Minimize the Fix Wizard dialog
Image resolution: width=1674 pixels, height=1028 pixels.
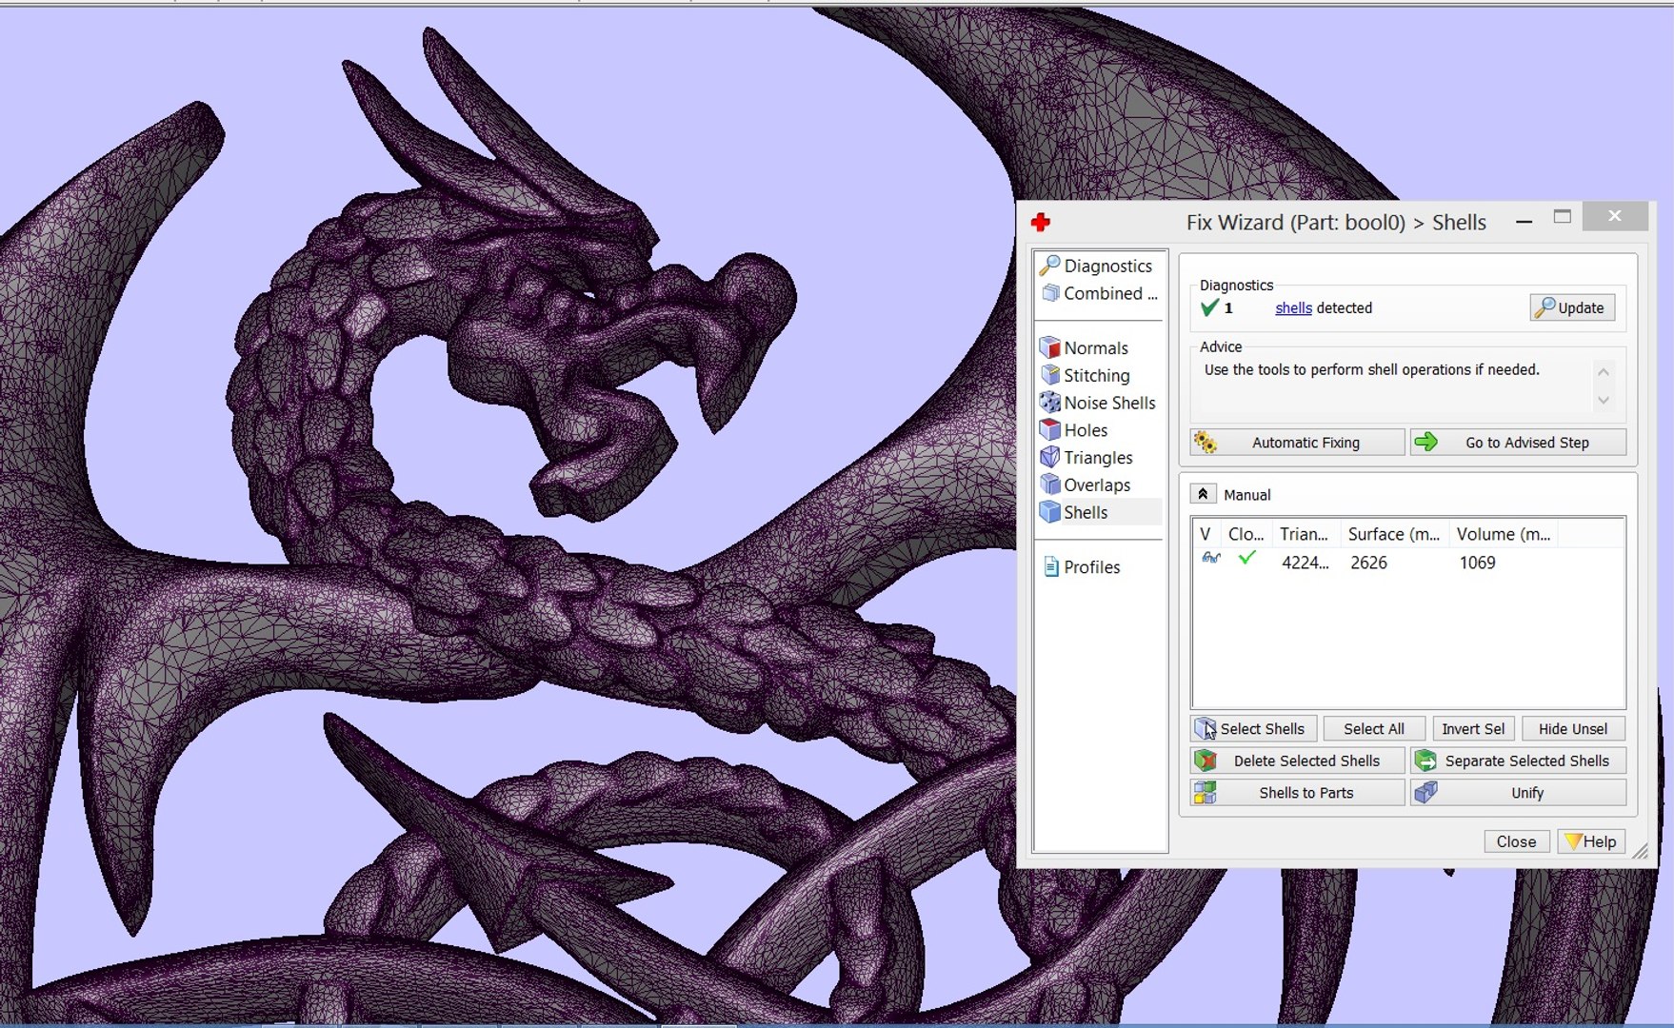pyautogui.click(x=1524, y=221)
